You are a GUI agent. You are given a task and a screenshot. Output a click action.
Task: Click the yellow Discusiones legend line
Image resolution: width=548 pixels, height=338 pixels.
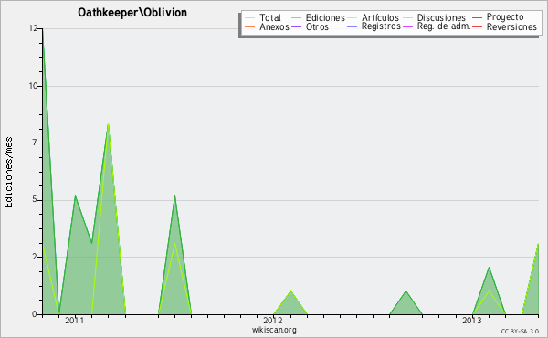coord(407,17)
